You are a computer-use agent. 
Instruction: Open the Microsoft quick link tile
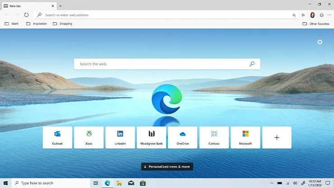point(245,138)
